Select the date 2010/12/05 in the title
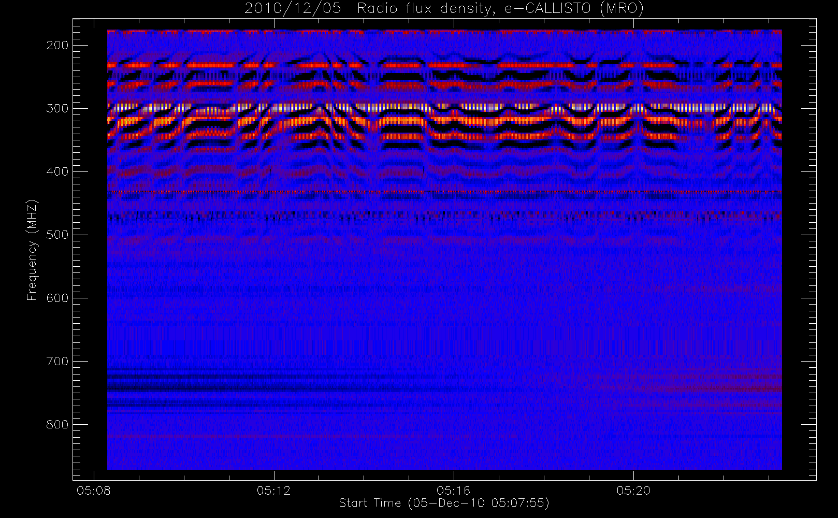This screenshot has width=838, height=518. pyautogui.click(x=293, y=9)
